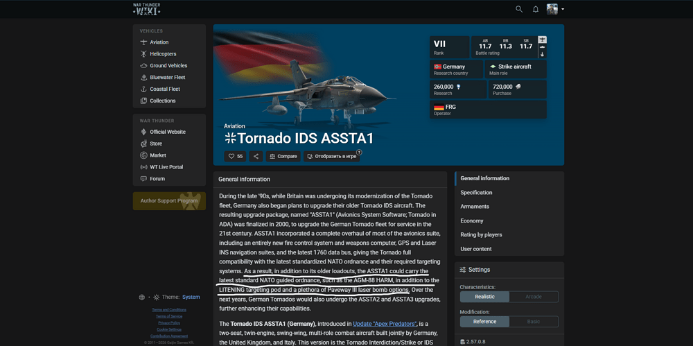Viewport: 693px width, 346px height.
Task: Click the show in game button
Action: [x=331, y=156]
